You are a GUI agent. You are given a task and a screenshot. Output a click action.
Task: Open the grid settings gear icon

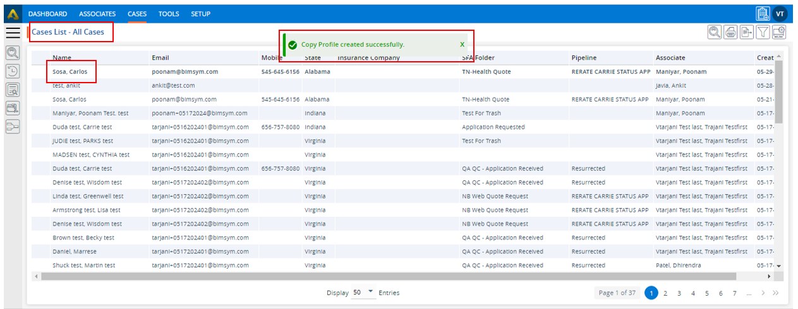pyautogui.click(x=779, y=33)
